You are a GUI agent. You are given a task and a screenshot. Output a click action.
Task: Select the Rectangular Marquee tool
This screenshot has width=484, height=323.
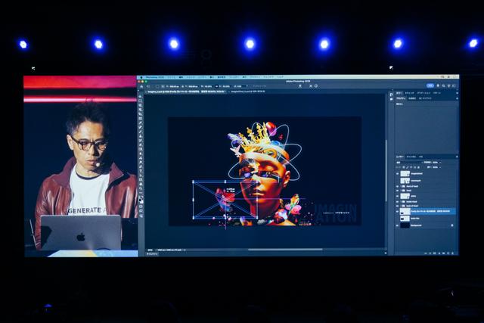tap(141, 101)
